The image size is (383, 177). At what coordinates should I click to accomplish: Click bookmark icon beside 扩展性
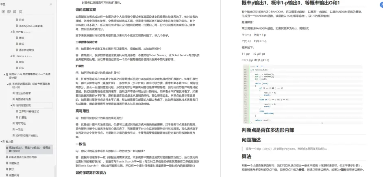(x=17, y=117)
